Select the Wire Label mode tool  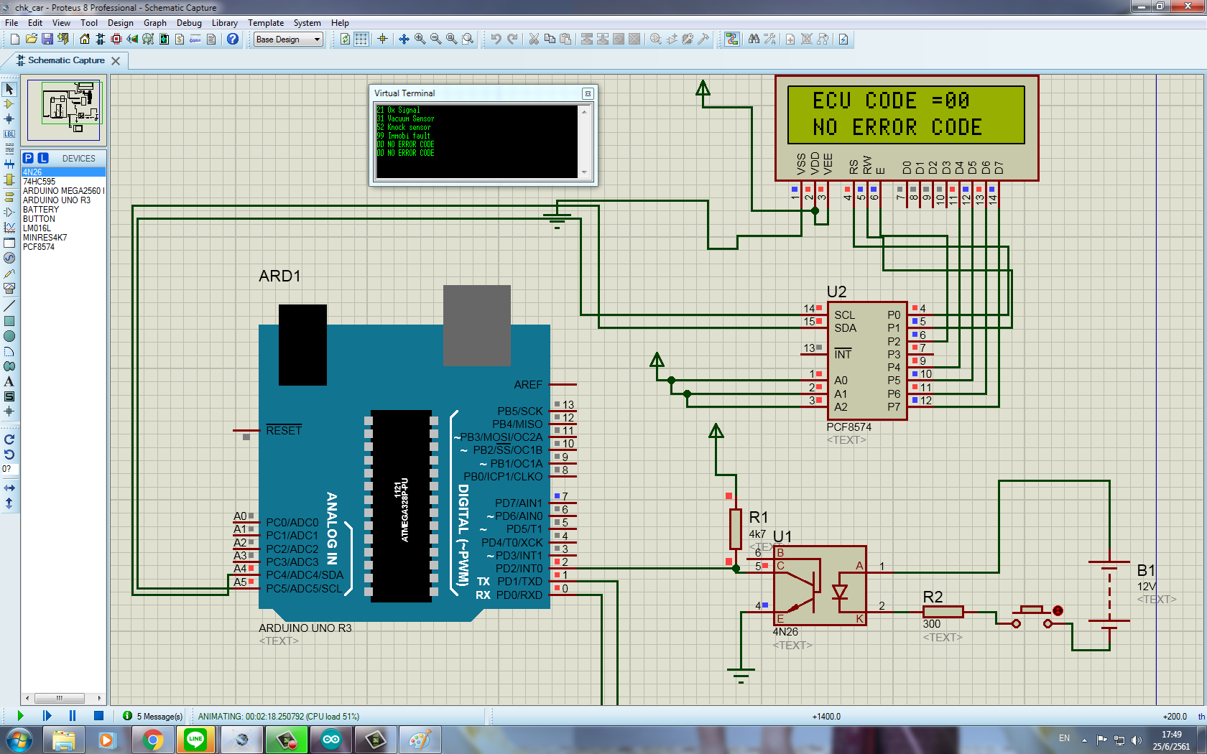point(9,134)
